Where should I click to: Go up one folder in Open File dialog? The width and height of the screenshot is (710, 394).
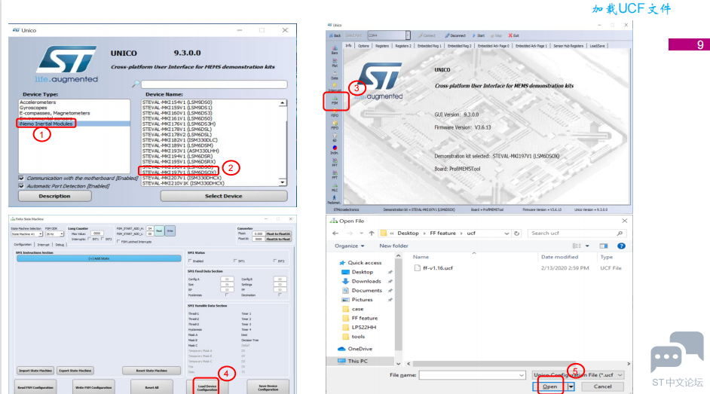coord(372,233)
